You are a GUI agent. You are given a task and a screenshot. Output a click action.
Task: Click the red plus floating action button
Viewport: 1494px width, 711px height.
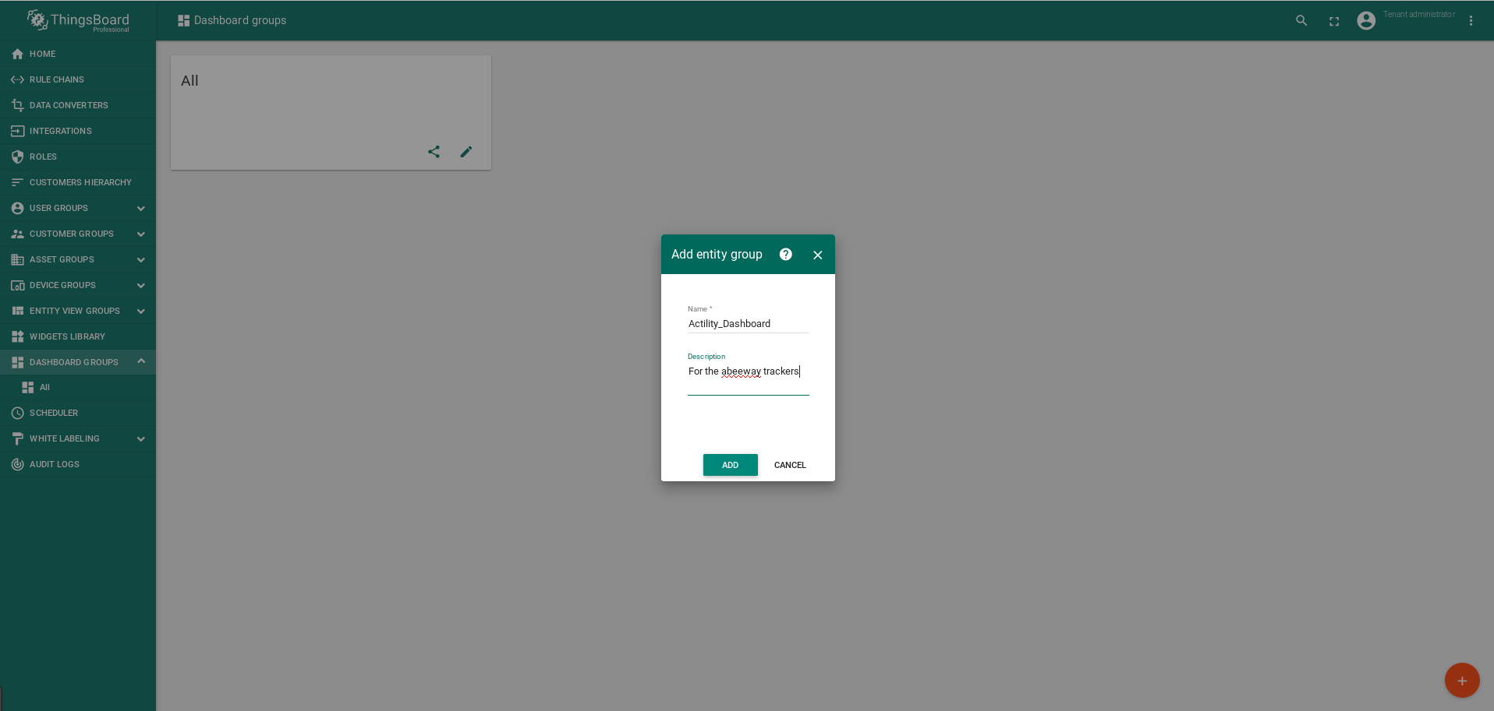pos(1461,681)
